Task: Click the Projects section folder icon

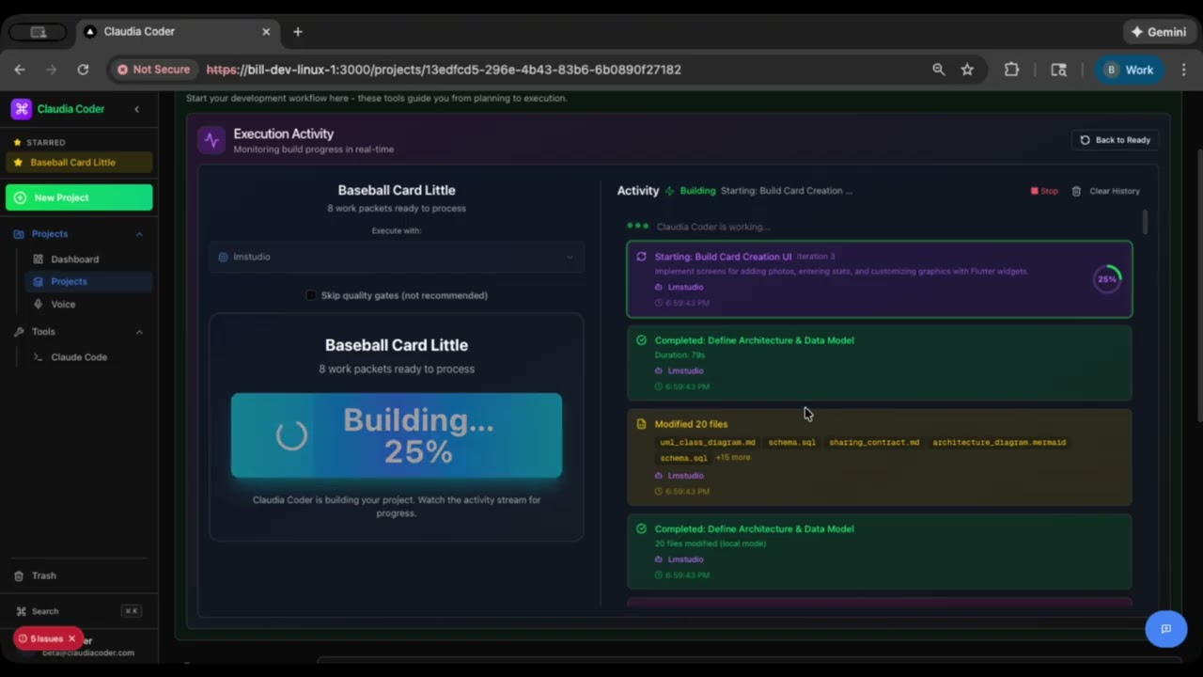Action: coord(19,234)
